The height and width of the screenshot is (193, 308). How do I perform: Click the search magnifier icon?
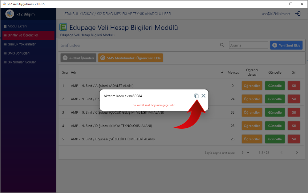click(x=222, y=45)
